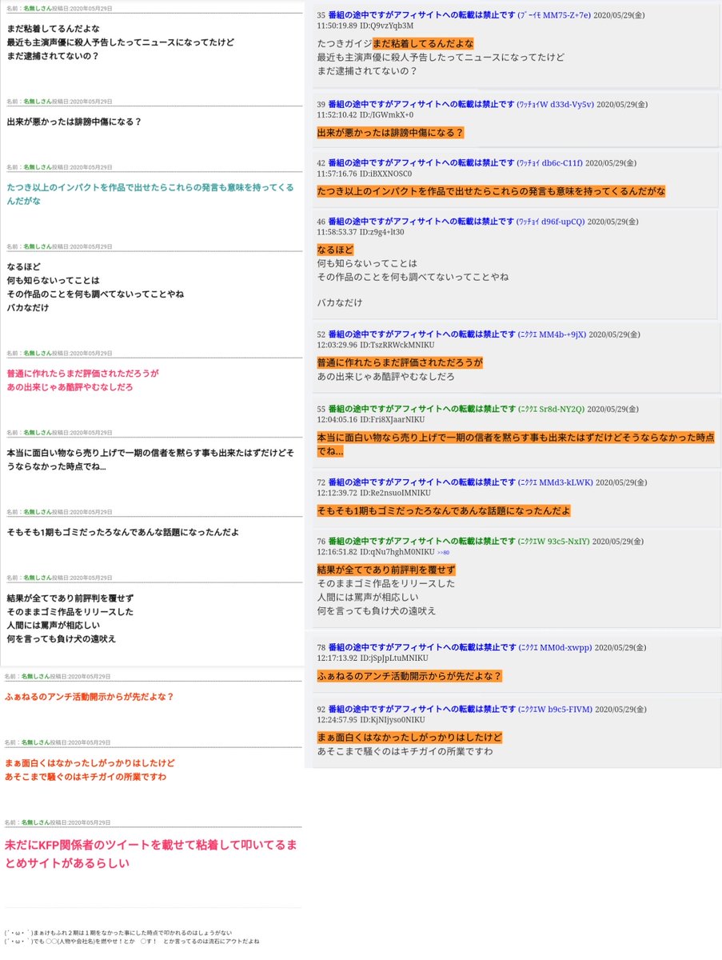722x960 pixels.
Task: Select the ID:qNu7hghM0NIKU text
Action: coord(397,552)
